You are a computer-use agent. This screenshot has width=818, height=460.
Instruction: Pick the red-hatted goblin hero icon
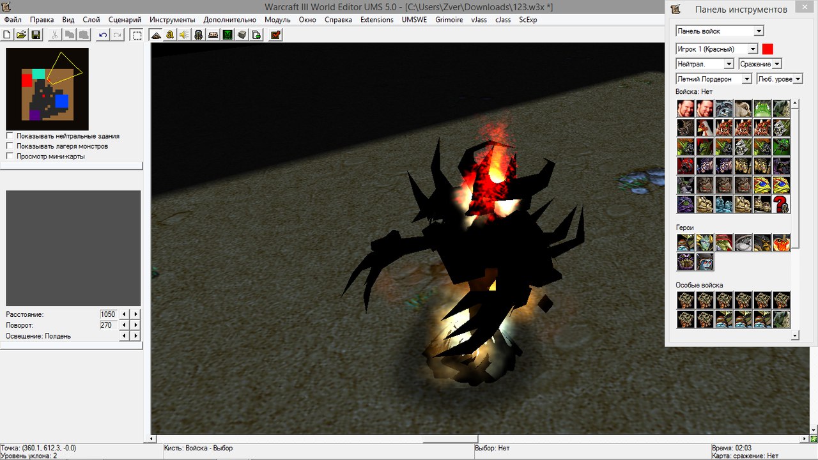pos(724,243)
